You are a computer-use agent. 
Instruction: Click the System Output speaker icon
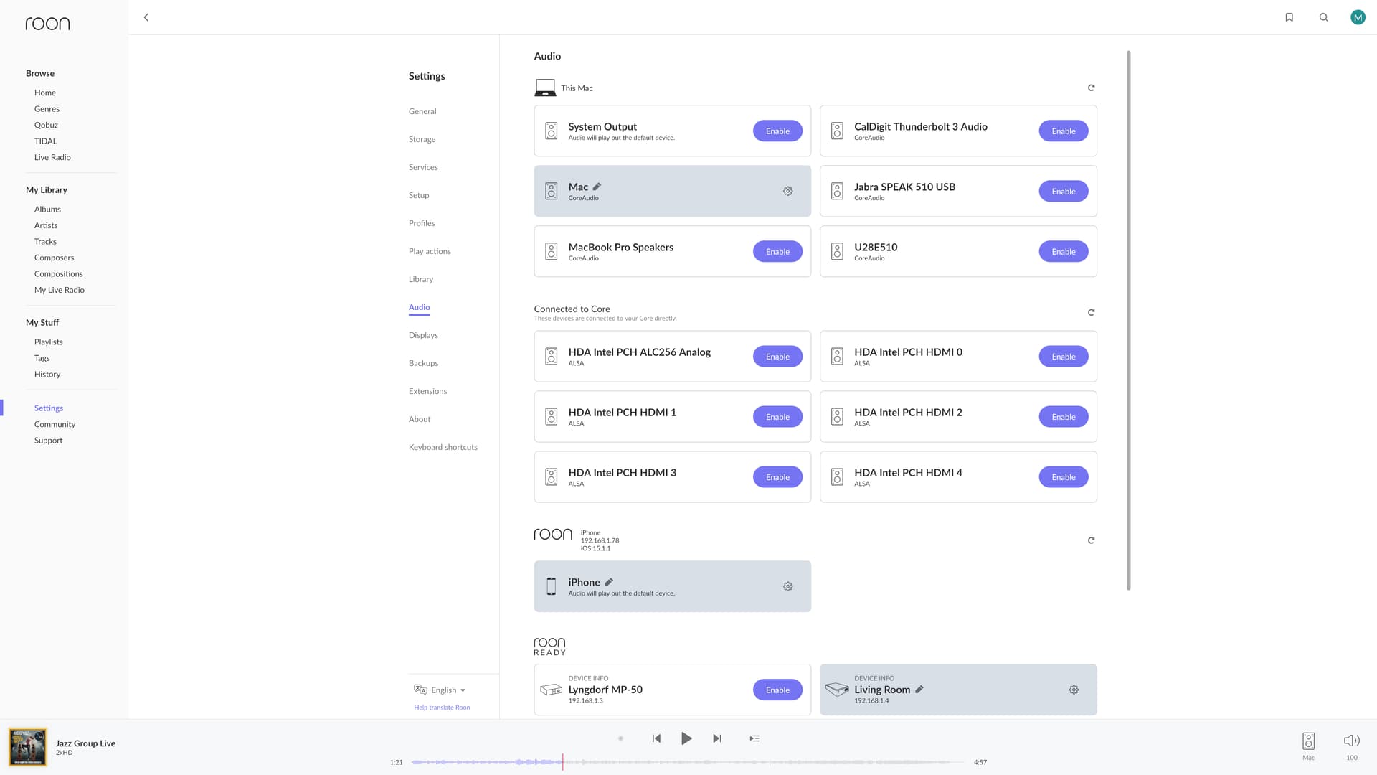[x=551, y=131]
